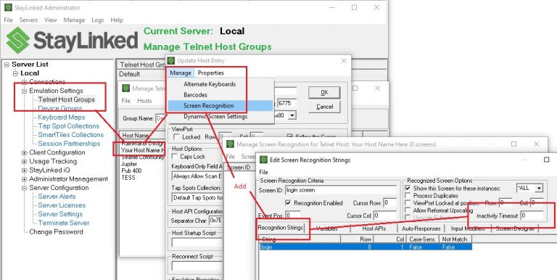Select Screen Recognition from the Manage menu
The width and height of the screenshot is (557, 280).
[x=209, y=105]
